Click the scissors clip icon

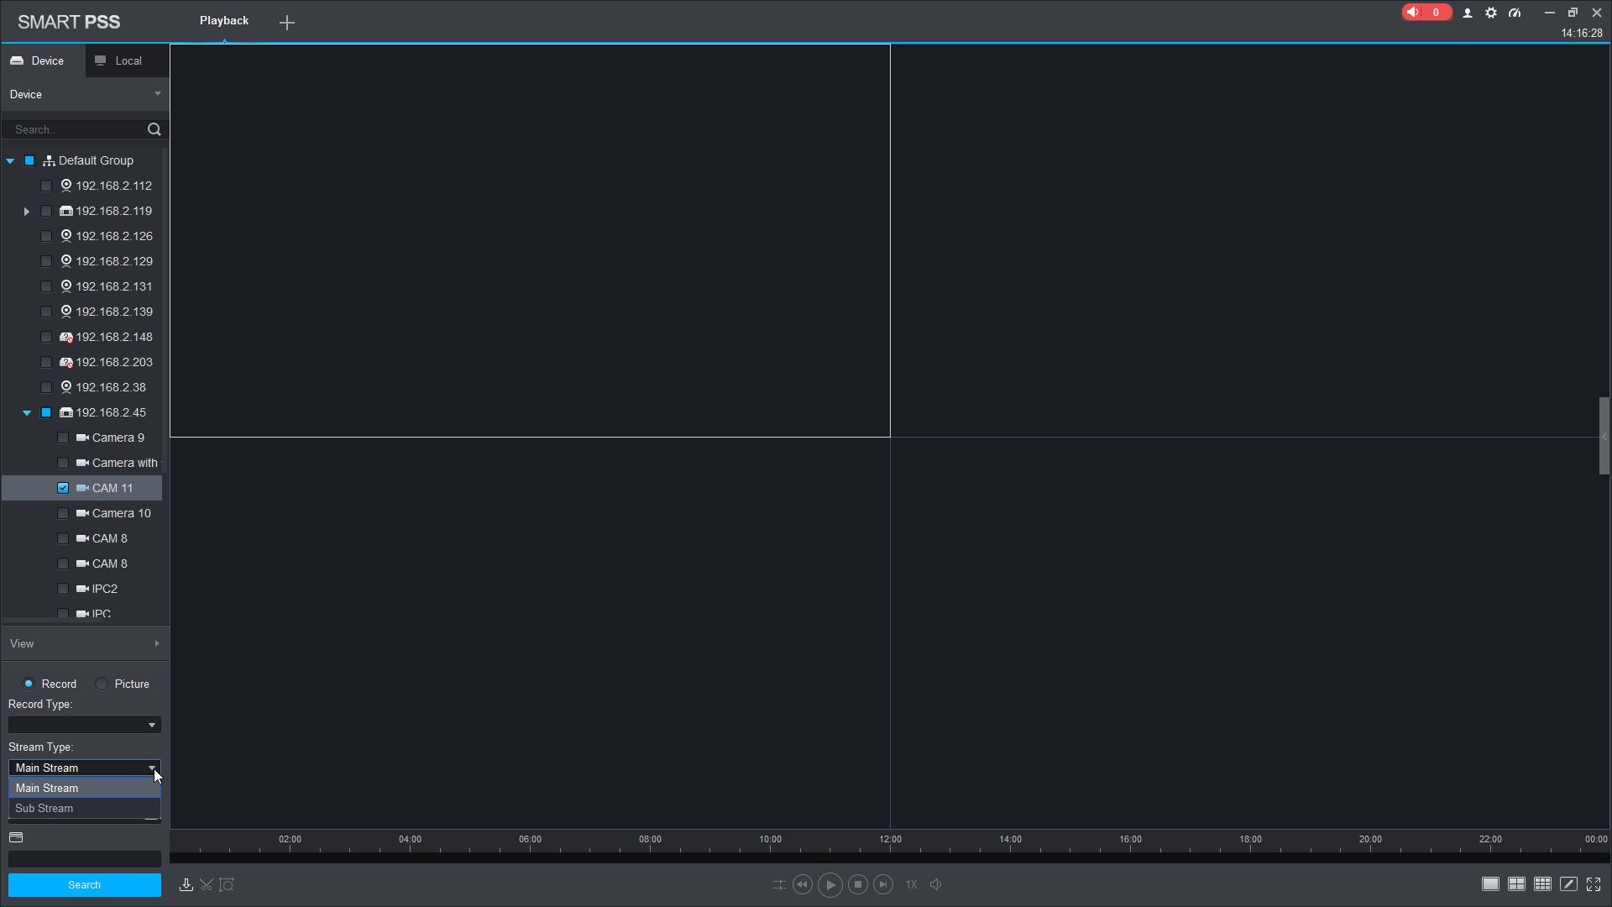click(x=207, y=884)
